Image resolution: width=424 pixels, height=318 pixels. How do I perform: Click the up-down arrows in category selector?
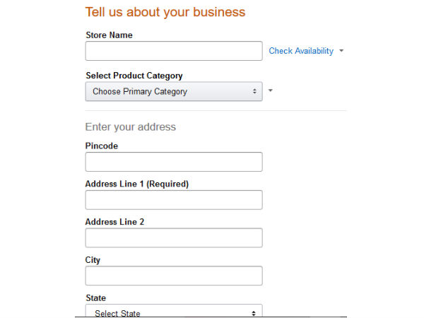pos(254,91)
